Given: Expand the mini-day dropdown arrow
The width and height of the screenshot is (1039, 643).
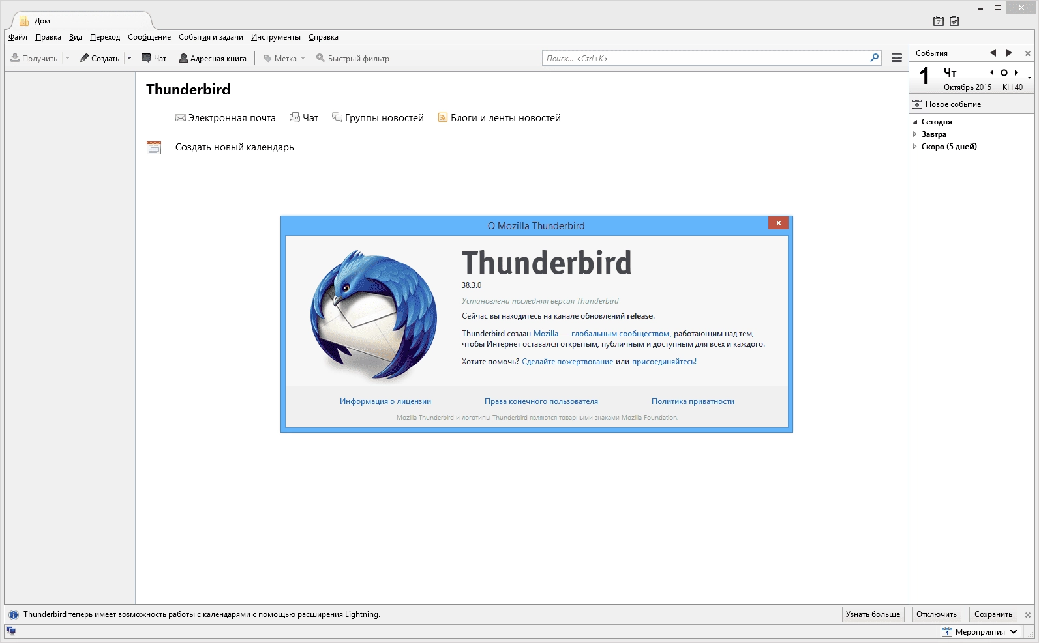Looking at the screenshot, I should click(x=1029, y=78).
